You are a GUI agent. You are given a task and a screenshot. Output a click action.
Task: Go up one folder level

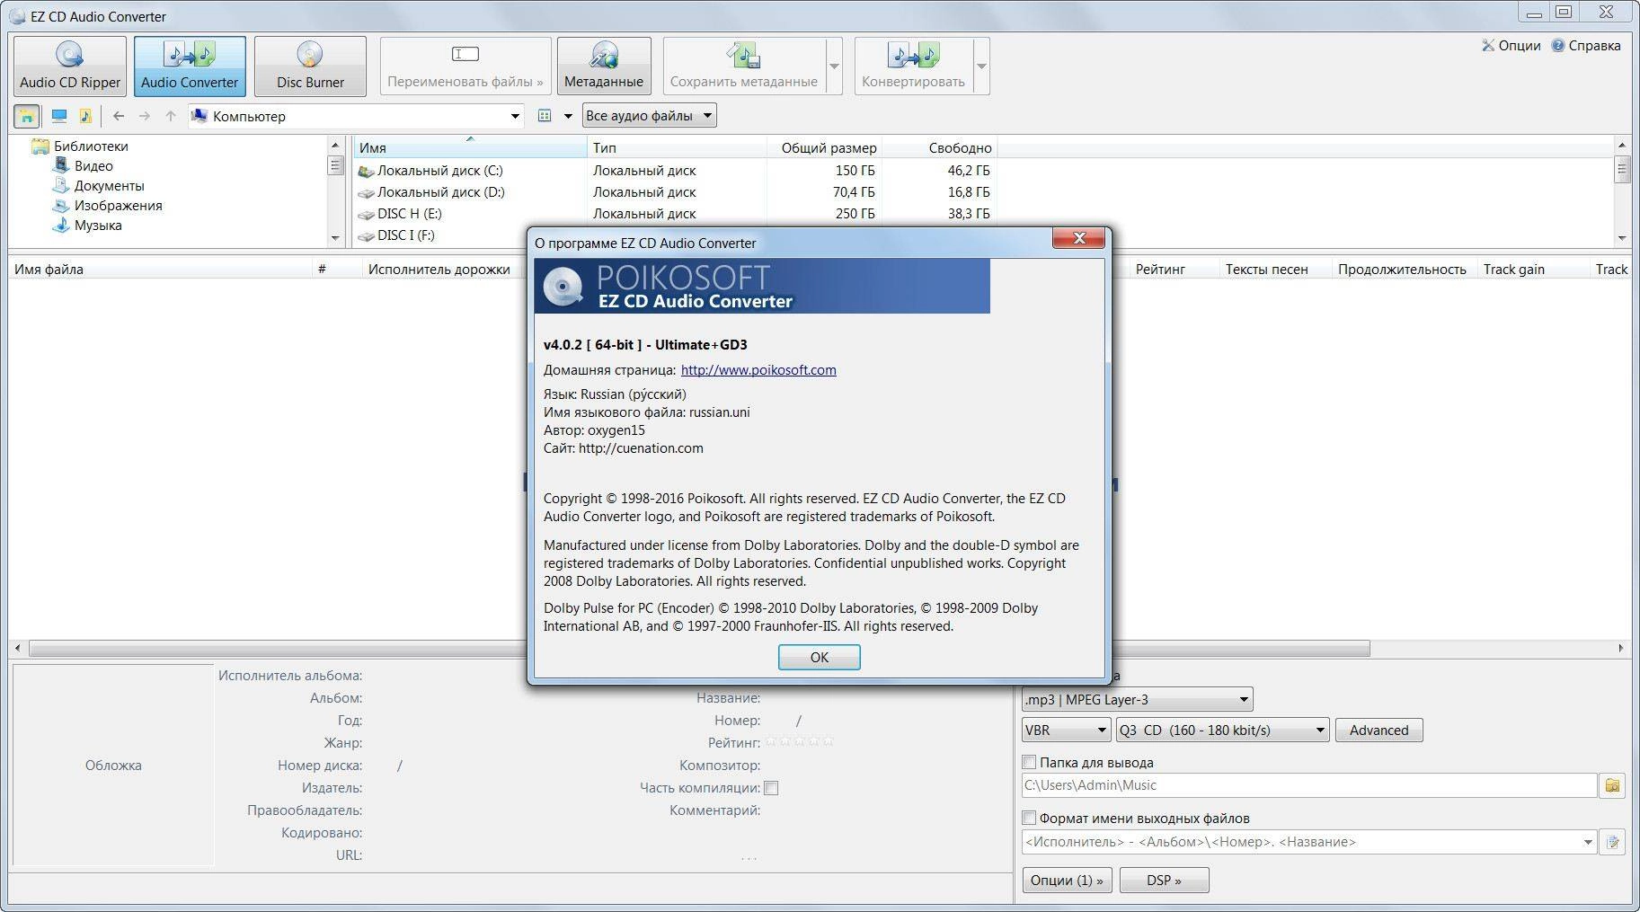pyautogui.click(x=171, y=116)
